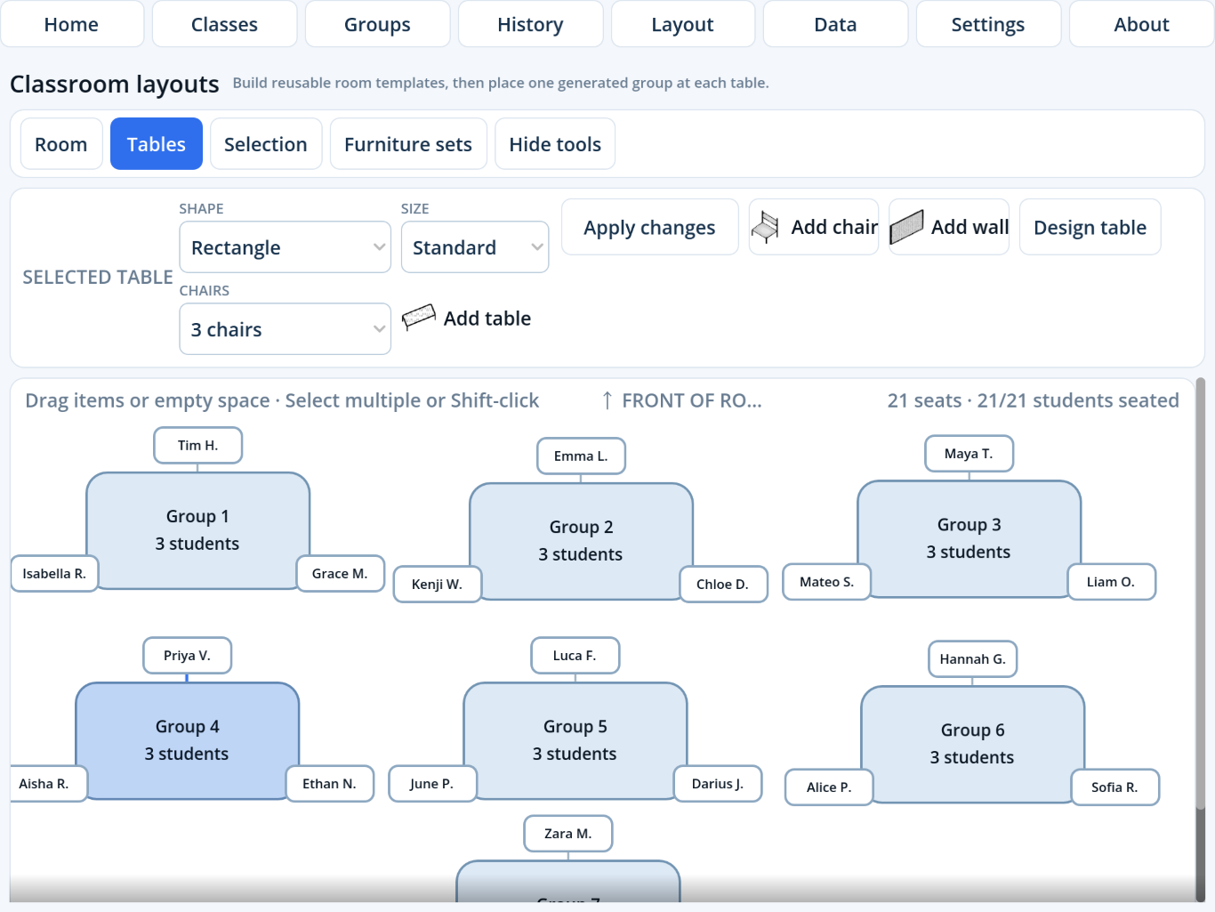Image resolution: width=1215 pixels, height=912 pixels.
Task: Click Zara M. seat label
Action: pyautogui.click(x=567, y=834)
